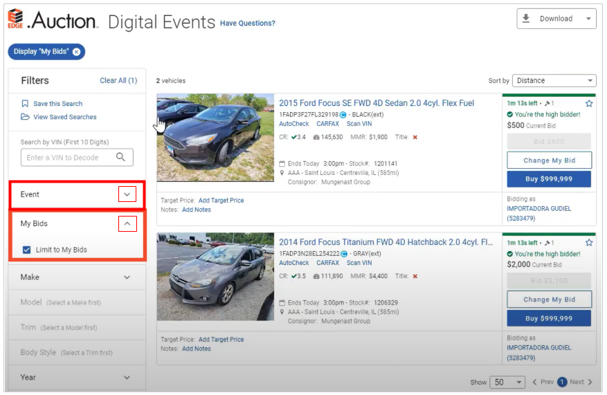Click Add Notes for 2015 Focus

197,210
